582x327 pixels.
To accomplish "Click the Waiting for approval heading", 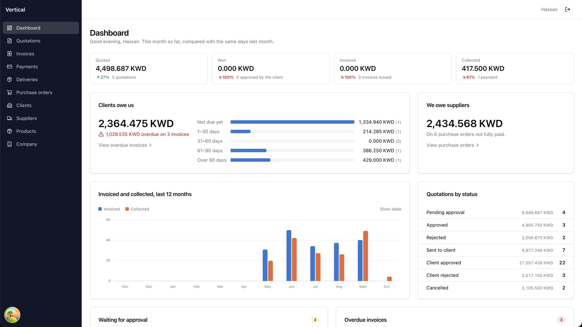I will click(123, 320).
